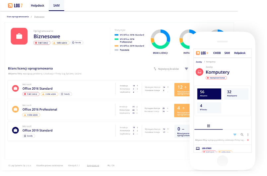This screenshot has height=176, width=267.
Task: Click the red Biznesowe briefcase icon
Action: click(x=19, y=36)
